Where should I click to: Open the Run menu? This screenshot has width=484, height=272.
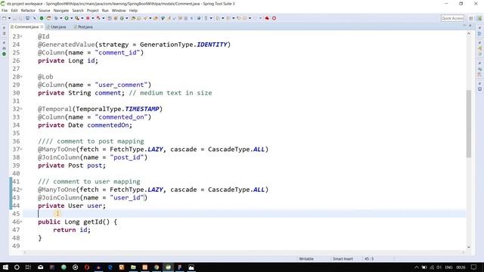click(105, 11)
